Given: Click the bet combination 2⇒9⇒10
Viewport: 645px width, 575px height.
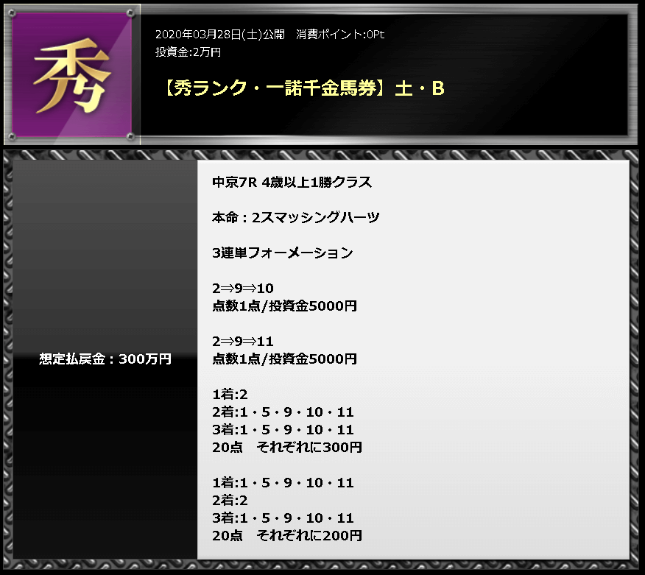Looking at the screenshot, I should coord(243,289).
